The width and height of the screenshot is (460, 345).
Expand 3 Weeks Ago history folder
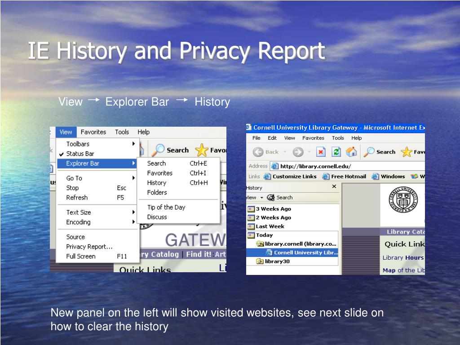click(x=270, y=209)
